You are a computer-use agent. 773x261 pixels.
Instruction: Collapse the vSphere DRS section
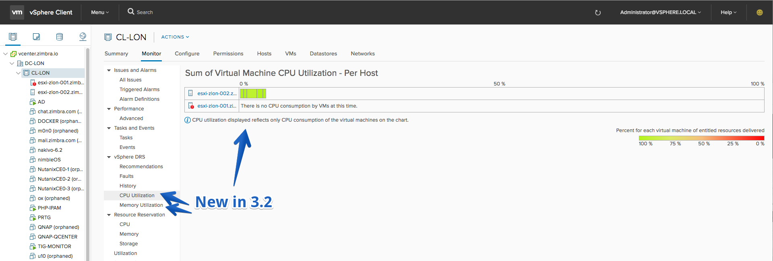click(109, 157)
